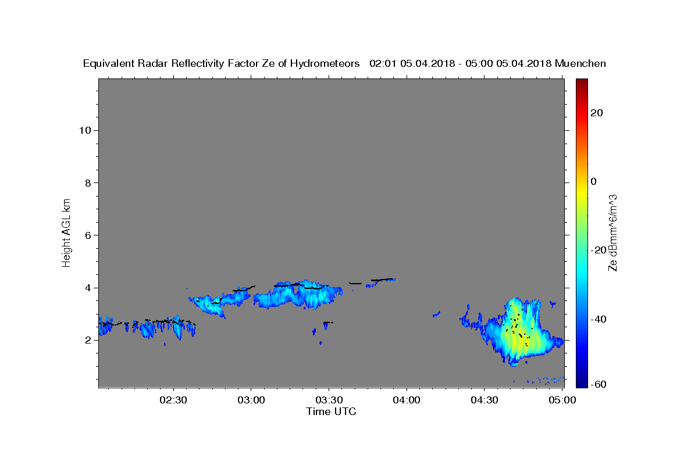Click the 04:00 time tick label

click(406, 400)
